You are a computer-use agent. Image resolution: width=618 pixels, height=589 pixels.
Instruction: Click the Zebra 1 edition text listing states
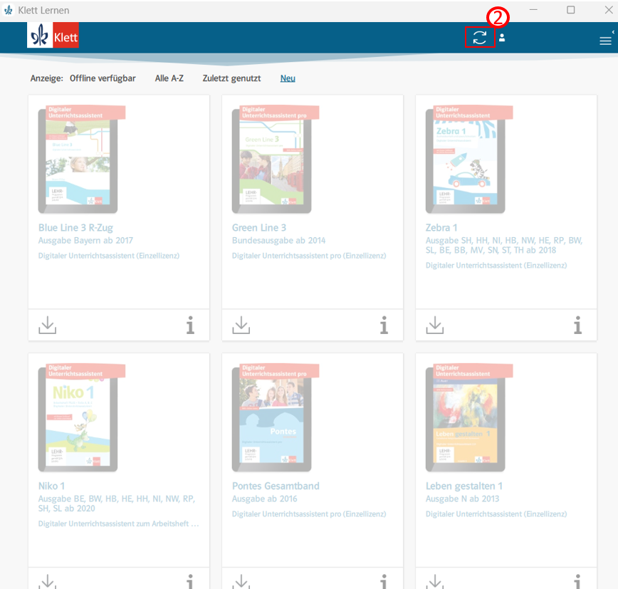(x=504, y=245)
